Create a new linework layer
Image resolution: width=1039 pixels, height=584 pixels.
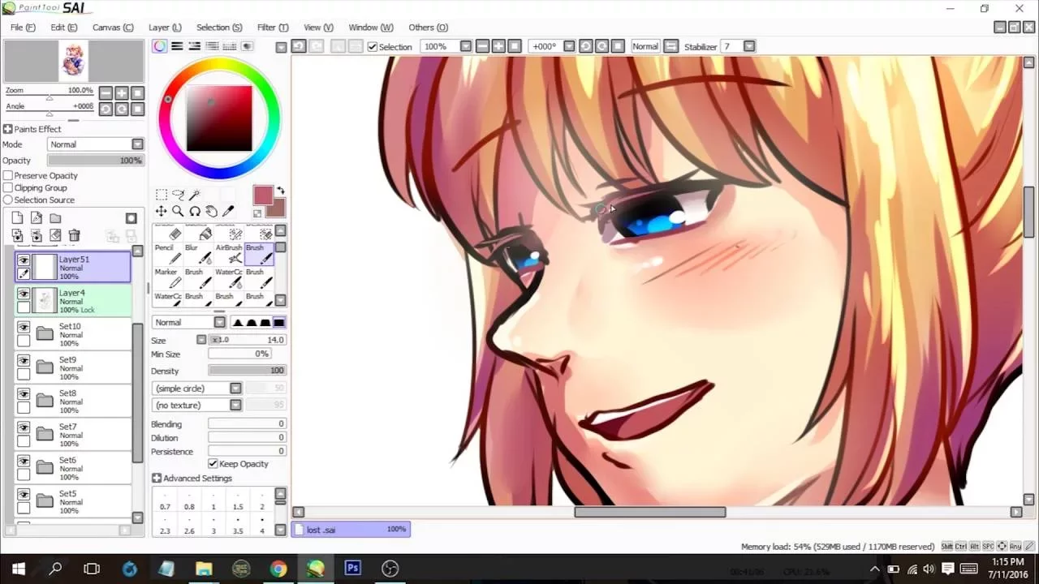click(x=37, y=218)
